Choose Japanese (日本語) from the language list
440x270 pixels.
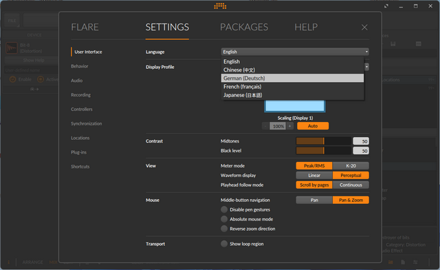click(x=292, y=95)
